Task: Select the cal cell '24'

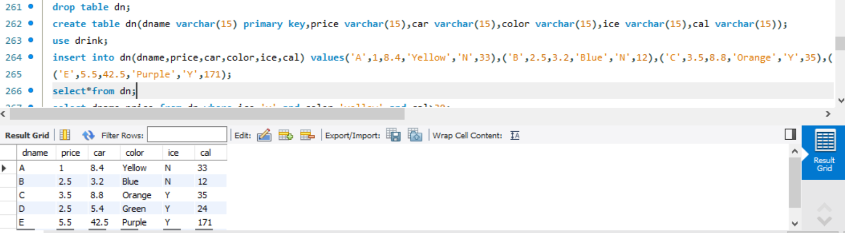Action: (211, 208)
